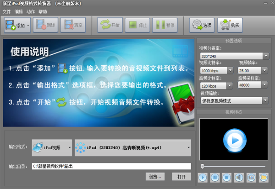Minimize the window via title bar button
This screenshot has width=275, height=189.
[x=265, y=3]
